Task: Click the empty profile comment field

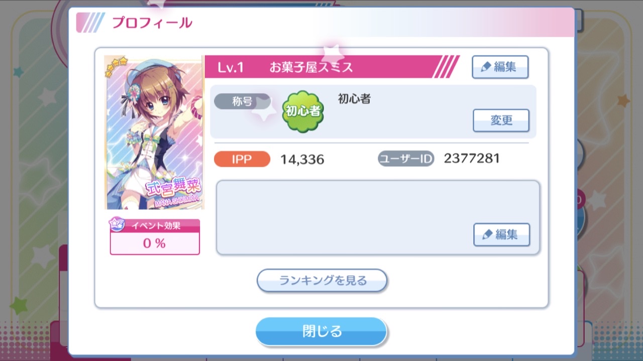Action: tap(378, 217)
